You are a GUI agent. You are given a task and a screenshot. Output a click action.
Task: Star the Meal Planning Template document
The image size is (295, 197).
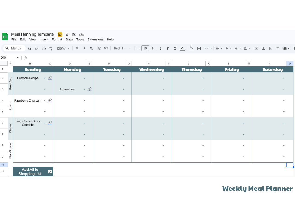click(x=67, y=34)
